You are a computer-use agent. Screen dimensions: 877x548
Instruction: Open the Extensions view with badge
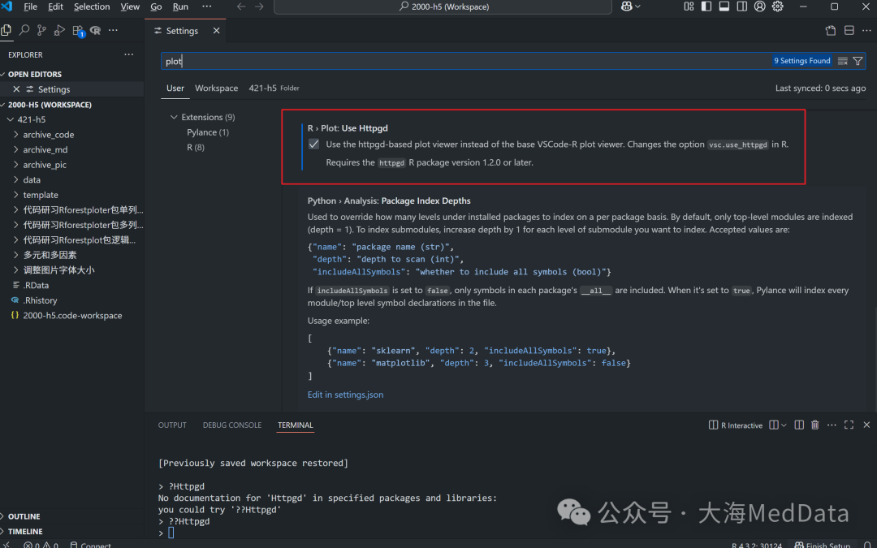point(78,31)
